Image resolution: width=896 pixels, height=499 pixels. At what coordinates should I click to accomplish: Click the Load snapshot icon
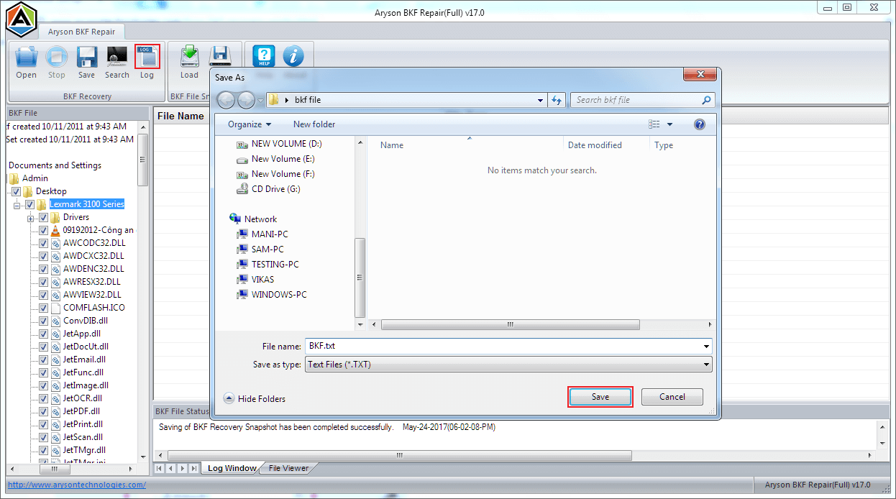(190, 58)
